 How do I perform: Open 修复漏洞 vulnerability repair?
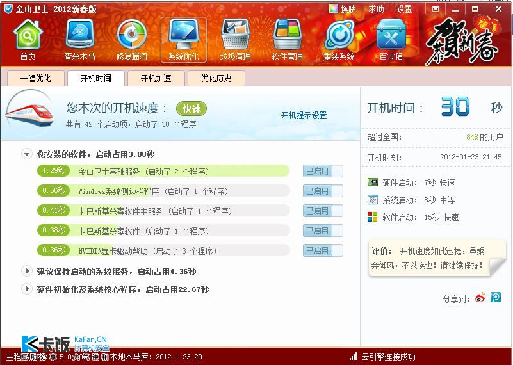pyautogui.click(x=132, y=40)
